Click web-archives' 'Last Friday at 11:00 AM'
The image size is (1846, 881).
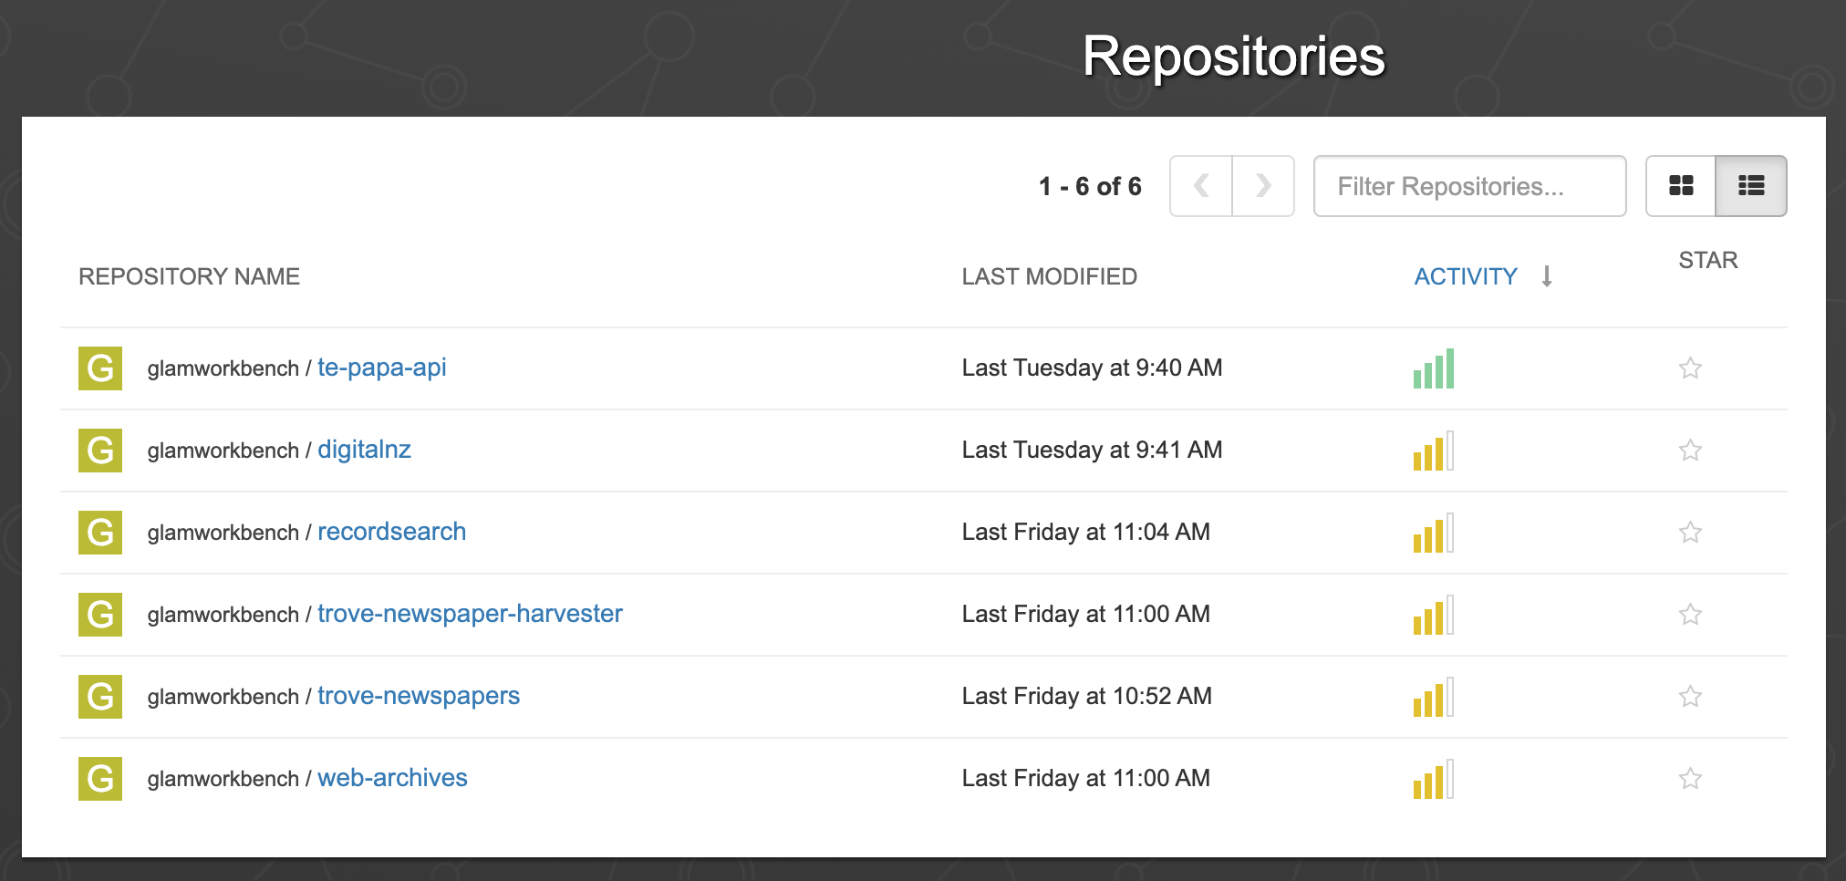point(1086,778)
